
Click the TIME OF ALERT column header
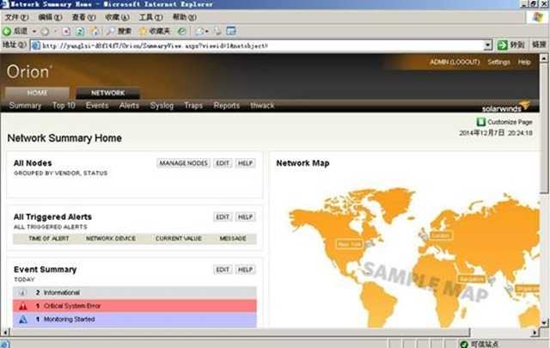49,239
